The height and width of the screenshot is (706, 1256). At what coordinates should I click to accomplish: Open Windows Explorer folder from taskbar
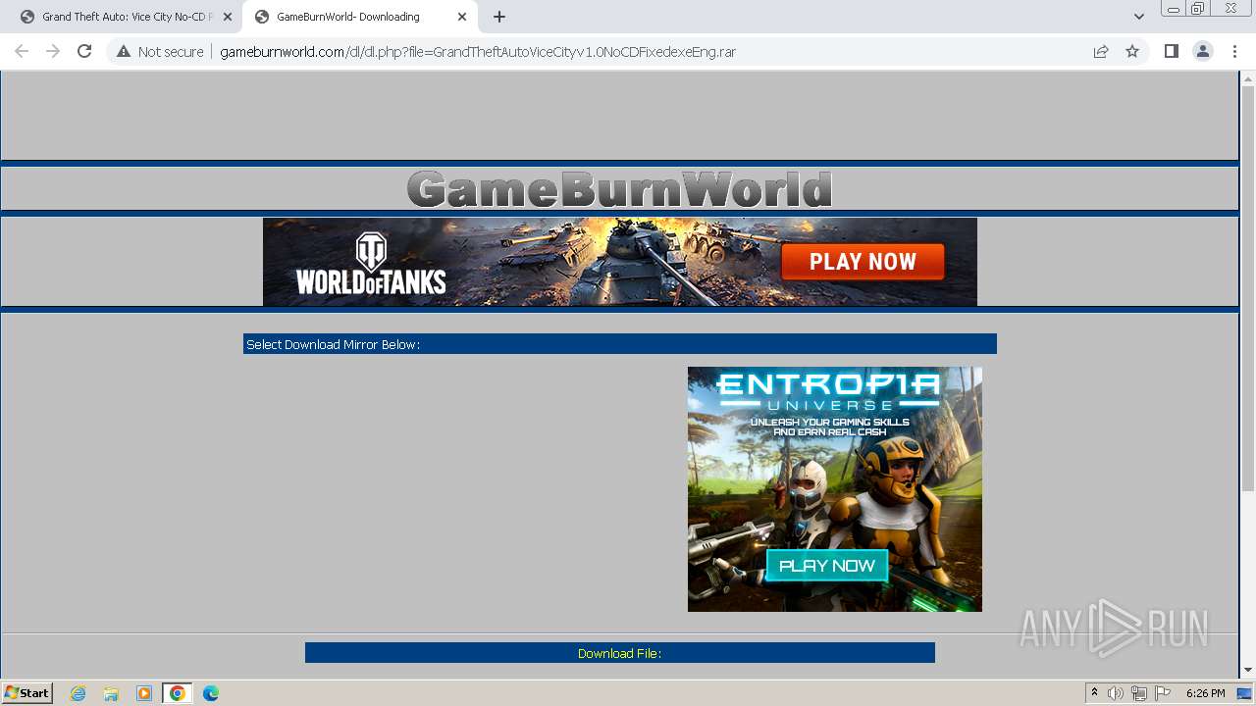click(x=111, y=693)
